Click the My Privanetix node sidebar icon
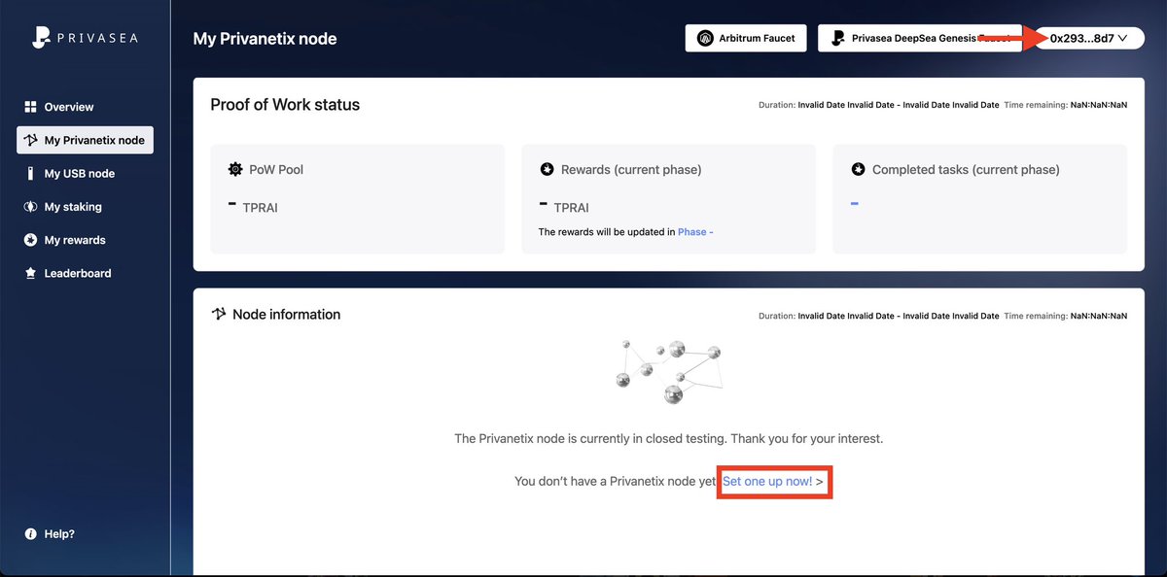 30,140
